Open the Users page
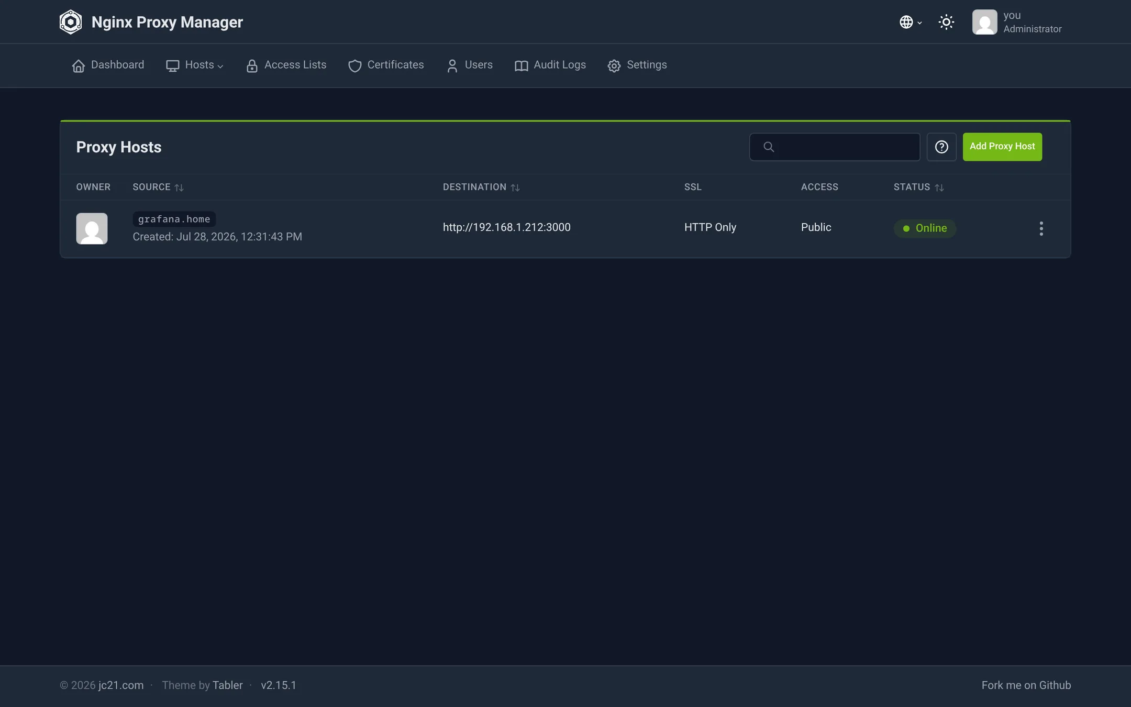Image resolution: width=1131 pixels, height=707 pixels. 470,65
